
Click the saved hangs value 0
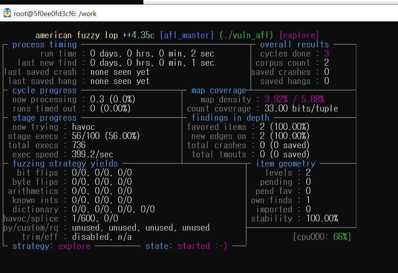tap(327, 81)
